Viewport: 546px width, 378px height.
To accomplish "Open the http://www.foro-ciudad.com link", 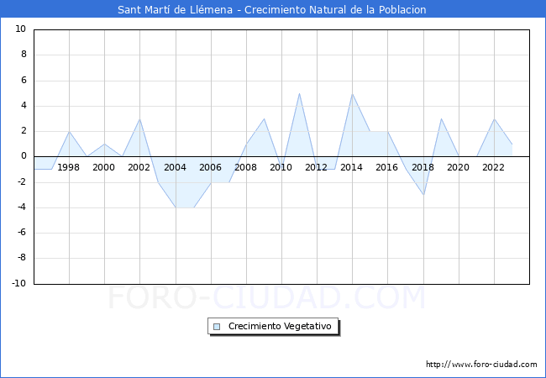I will pyautogui.click(x=481, y=364).
